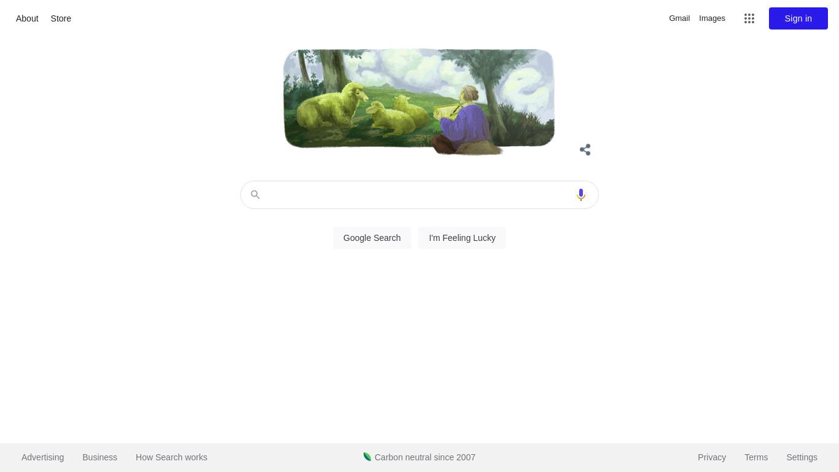Go to Images search link
Viewport: 839px width, 472px height.
(x=712, y=18)
